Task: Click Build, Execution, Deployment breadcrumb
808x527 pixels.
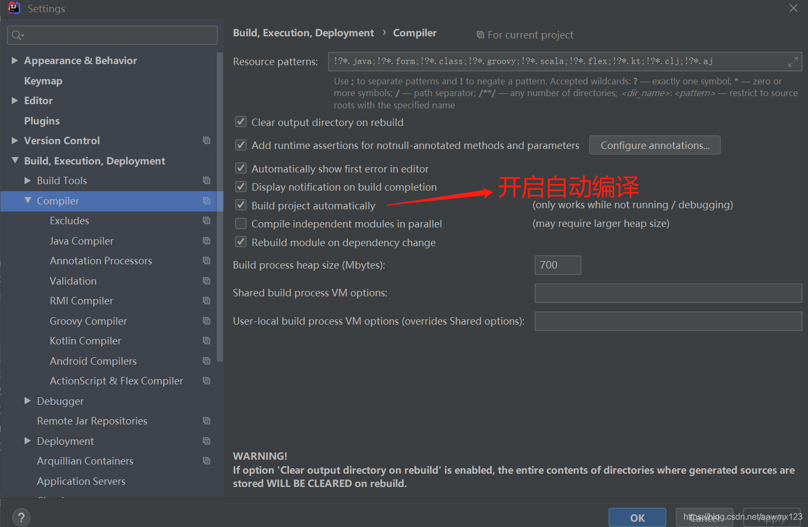Action: [x=303, y=33]
